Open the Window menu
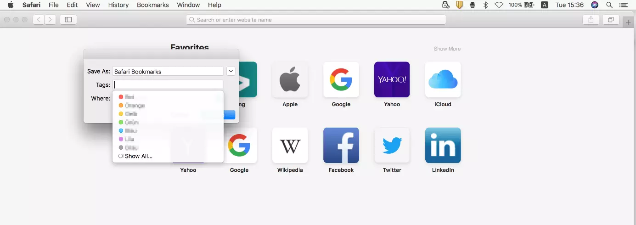 pyautogui.click(x=188, y=5)
